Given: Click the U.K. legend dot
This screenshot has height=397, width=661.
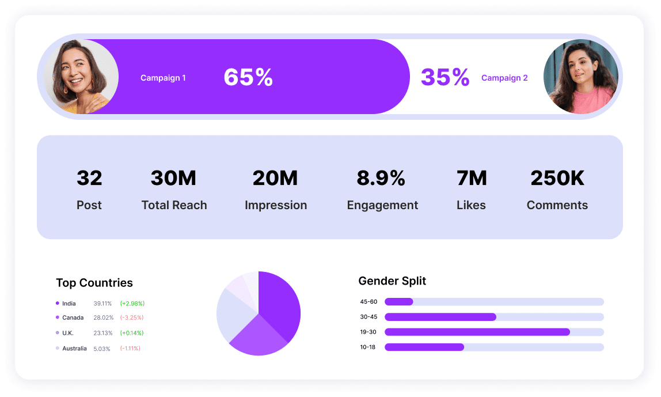Looking at the screenshot, I should coord(58,333).
